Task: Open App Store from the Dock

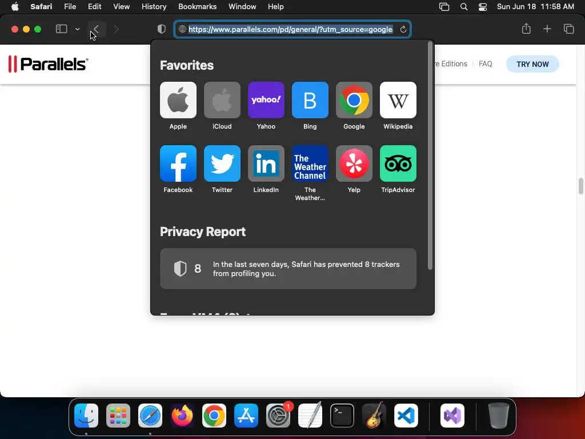Action: (246, 416)
